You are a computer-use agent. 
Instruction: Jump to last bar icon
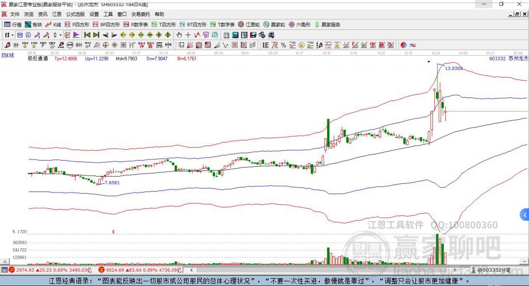(96, 35)
